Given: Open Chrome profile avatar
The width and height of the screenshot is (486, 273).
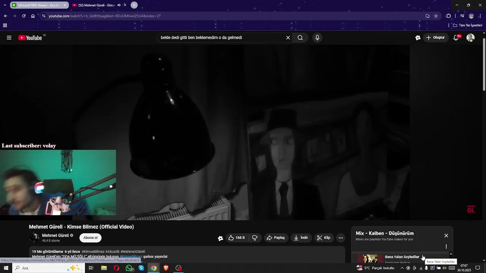Looking at the screenshot, I should (471, 16).
